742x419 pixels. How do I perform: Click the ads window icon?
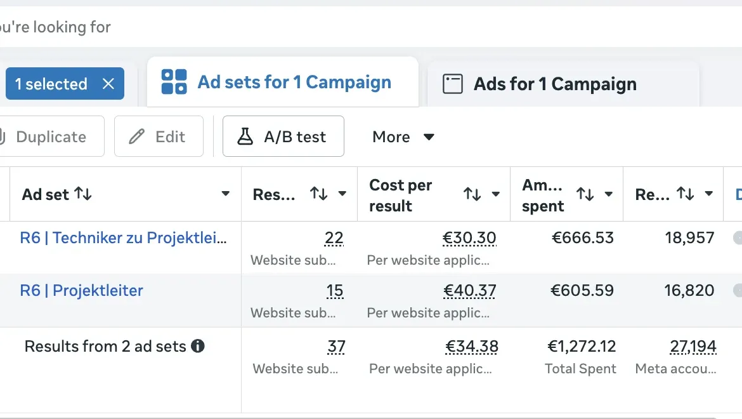(x=452, y=84)
